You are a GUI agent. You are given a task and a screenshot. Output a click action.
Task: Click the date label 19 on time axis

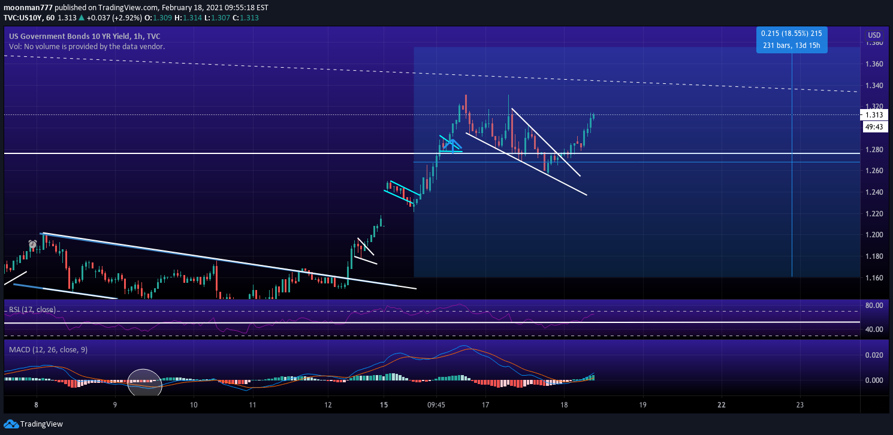click(x=642, y=405)
